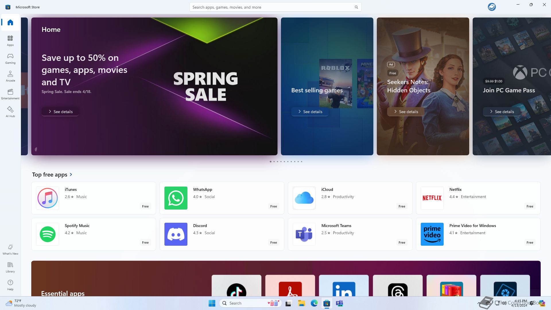Viewport: 551px width, 310px height.
Task: Open Task View from taskbar
Action: 288,303
